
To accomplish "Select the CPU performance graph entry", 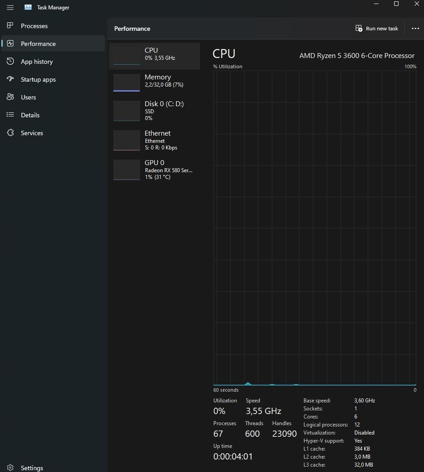I will pyautogui.click(x=154, y=56).
